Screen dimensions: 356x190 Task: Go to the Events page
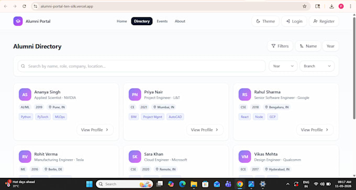(x=162, y=21)
